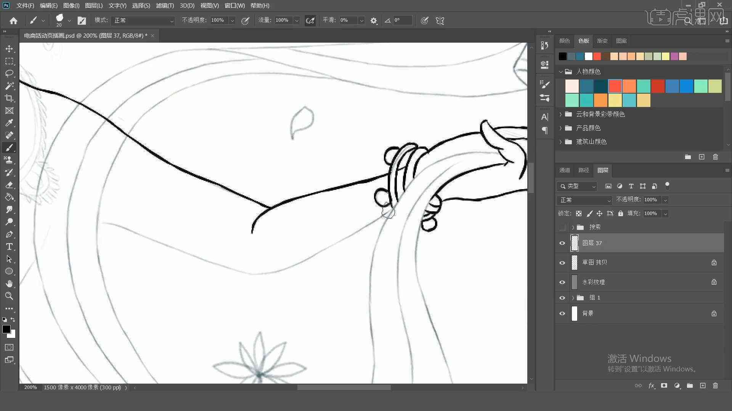732x411 pixels.
Task: Show the 搜索 group visibility box
Action: pyautogui.click(x=562, y=227)
